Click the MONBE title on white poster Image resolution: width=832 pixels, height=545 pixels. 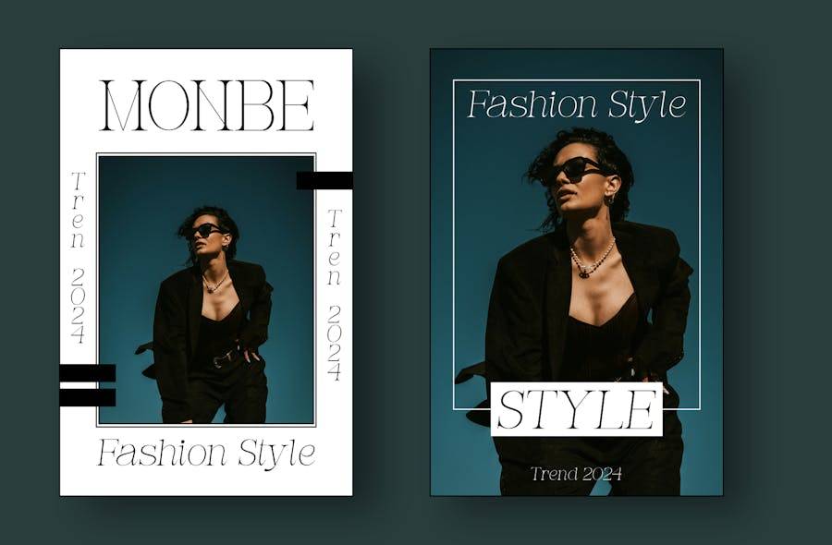[x=207, y=105]
